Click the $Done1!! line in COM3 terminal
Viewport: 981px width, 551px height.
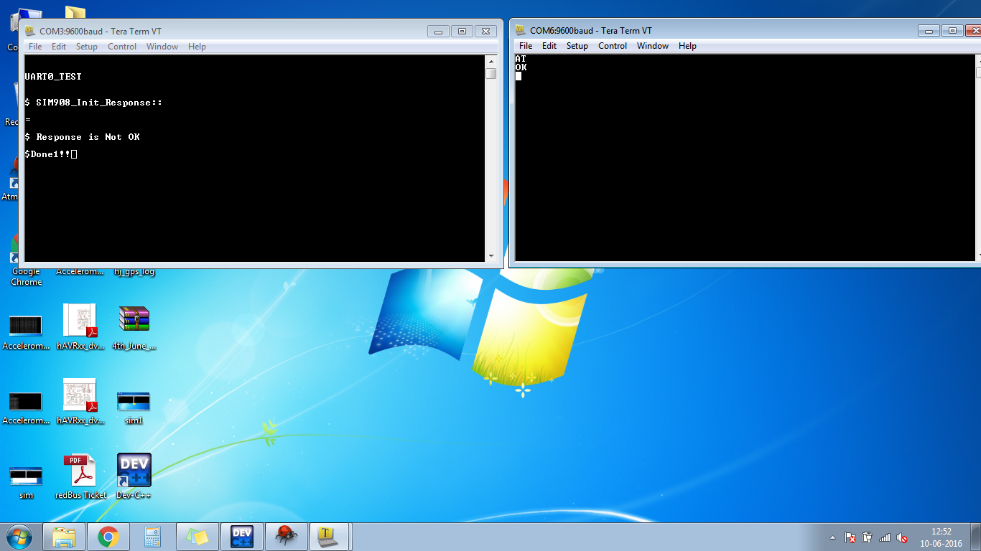point(50,154)
